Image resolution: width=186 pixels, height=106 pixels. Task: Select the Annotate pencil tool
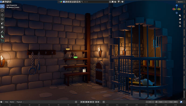click(x=2, y=32)
